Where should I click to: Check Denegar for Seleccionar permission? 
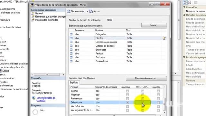(x=158, y=102)
